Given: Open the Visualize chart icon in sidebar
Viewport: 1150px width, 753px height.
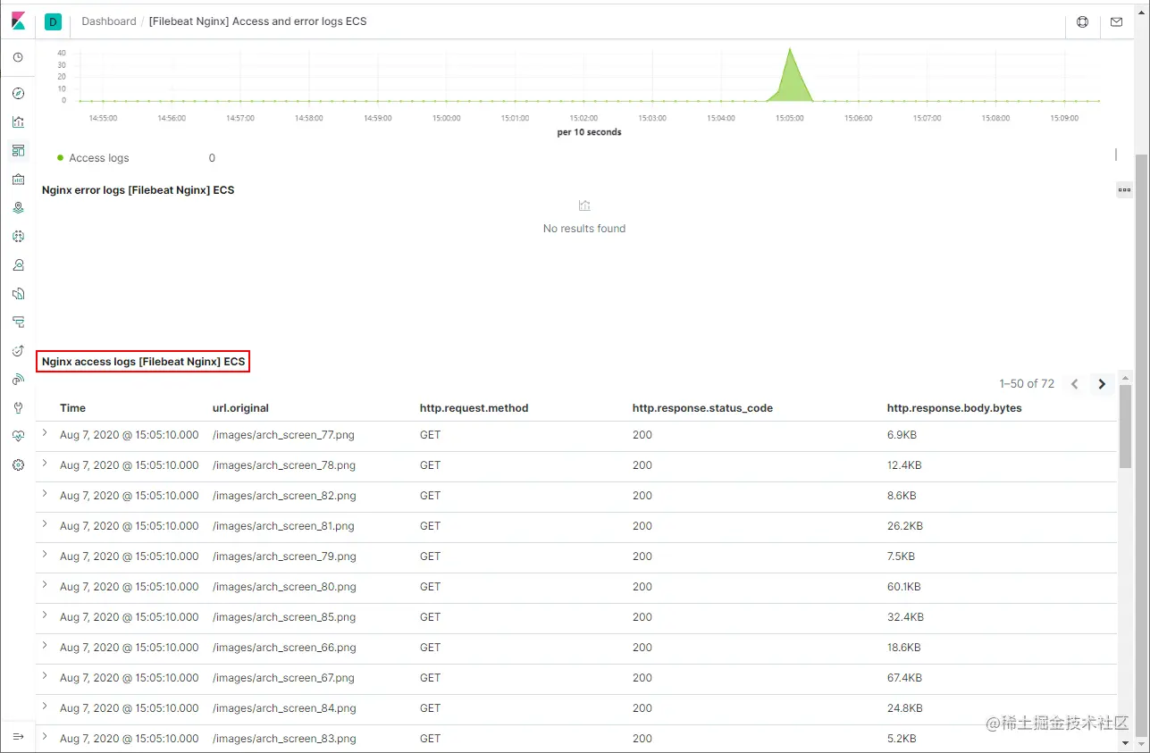Looking at the screenshot, I should point(18,122).
